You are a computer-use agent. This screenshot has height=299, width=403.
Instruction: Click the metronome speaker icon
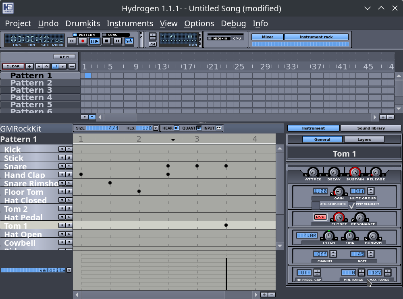point(153,44)
